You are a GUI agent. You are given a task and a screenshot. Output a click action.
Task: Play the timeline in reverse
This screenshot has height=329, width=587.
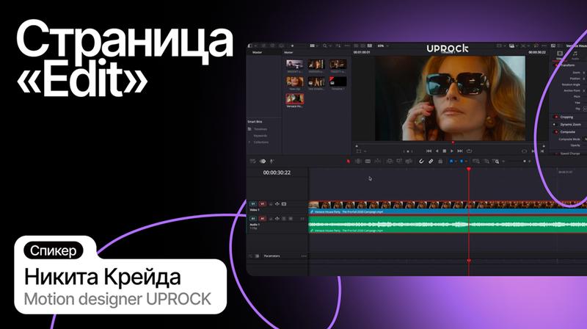(437, 151)
